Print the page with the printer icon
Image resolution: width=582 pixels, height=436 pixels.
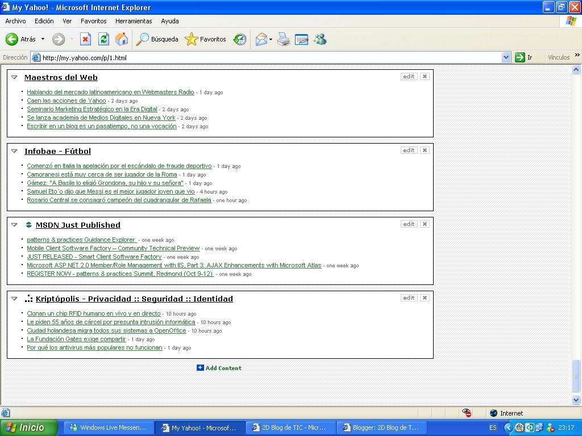[x=284, y=39]
